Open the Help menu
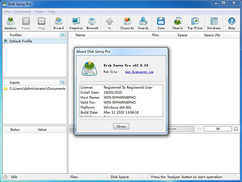 [51, 12]
